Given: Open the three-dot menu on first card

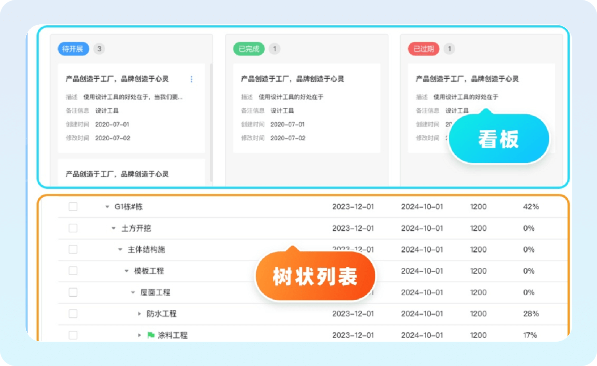Looking at the screenshot, I should point(191,79).
